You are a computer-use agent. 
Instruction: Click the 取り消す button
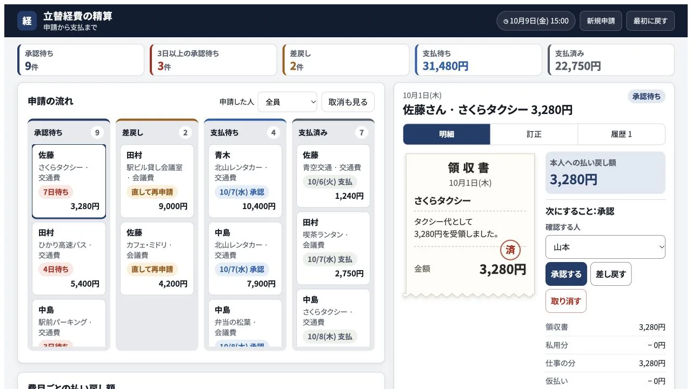566,301
